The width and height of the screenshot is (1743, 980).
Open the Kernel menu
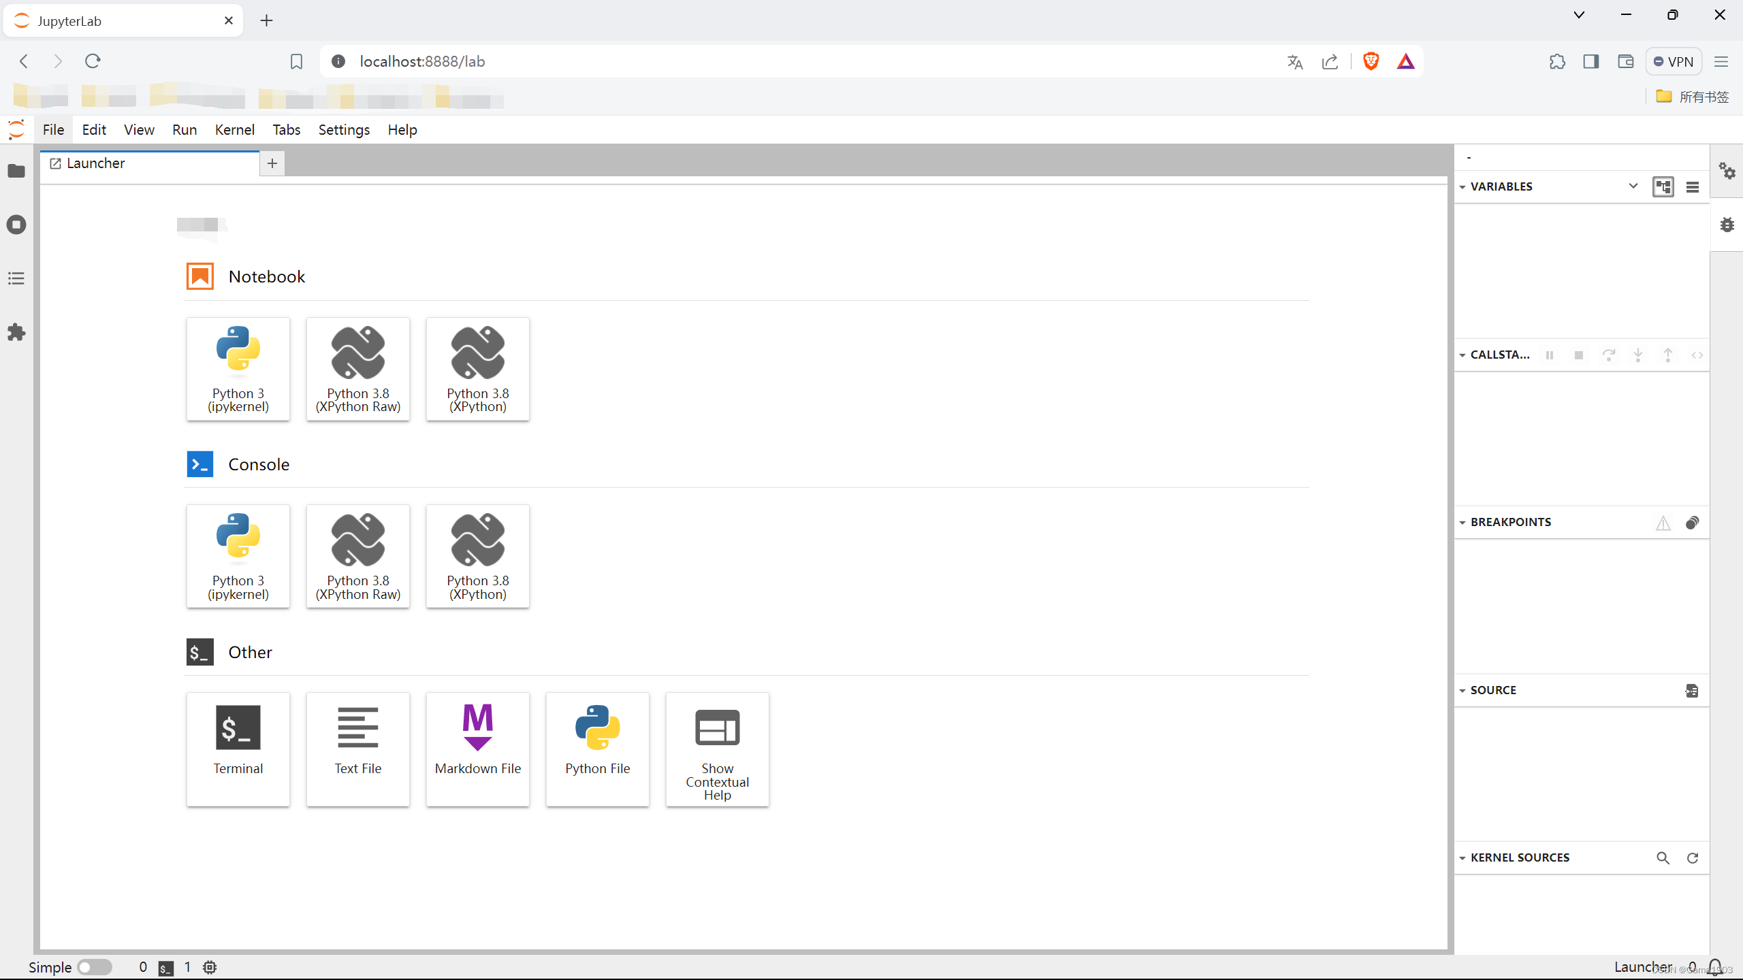tap(234, 129)
